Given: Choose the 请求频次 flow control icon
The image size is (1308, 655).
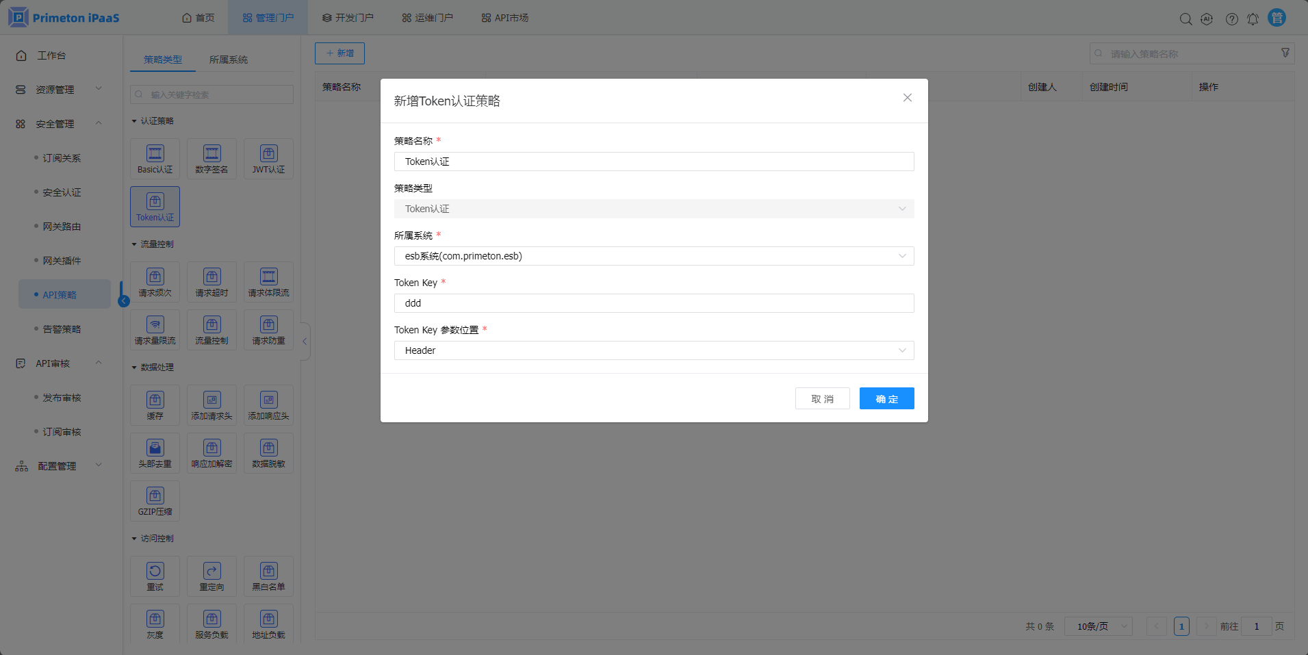Looking at the screenshot, I should coord(155,282).
